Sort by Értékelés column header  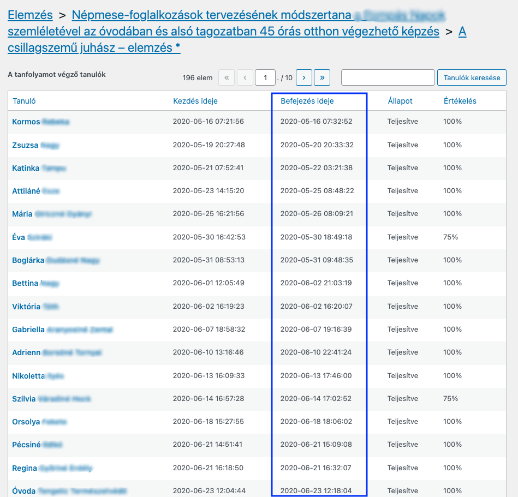(460, 101)
